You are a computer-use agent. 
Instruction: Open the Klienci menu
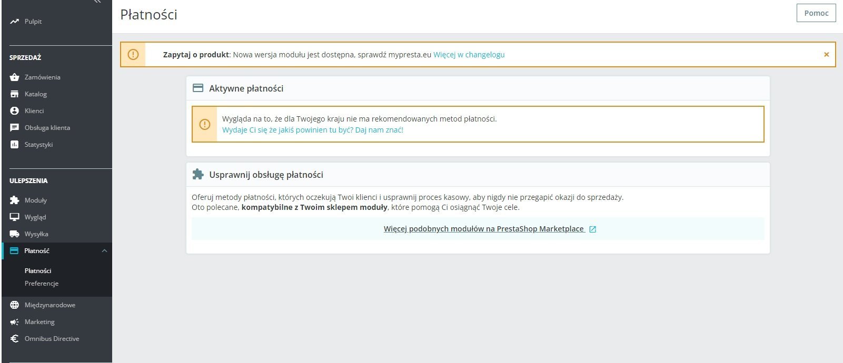point(34,111)
